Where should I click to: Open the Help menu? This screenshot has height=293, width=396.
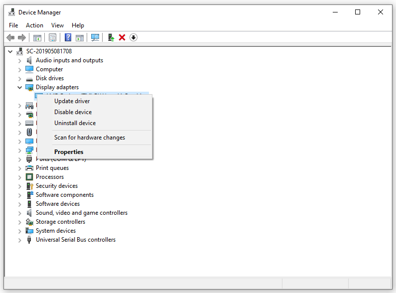[x=78, y=25]
